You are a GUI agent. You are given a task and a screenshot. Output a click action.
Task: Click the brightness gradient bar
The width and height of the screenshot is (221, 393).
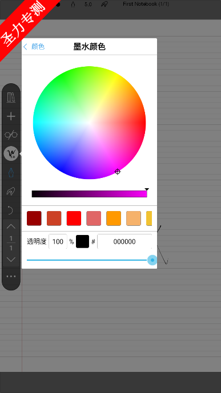point(89,194)
